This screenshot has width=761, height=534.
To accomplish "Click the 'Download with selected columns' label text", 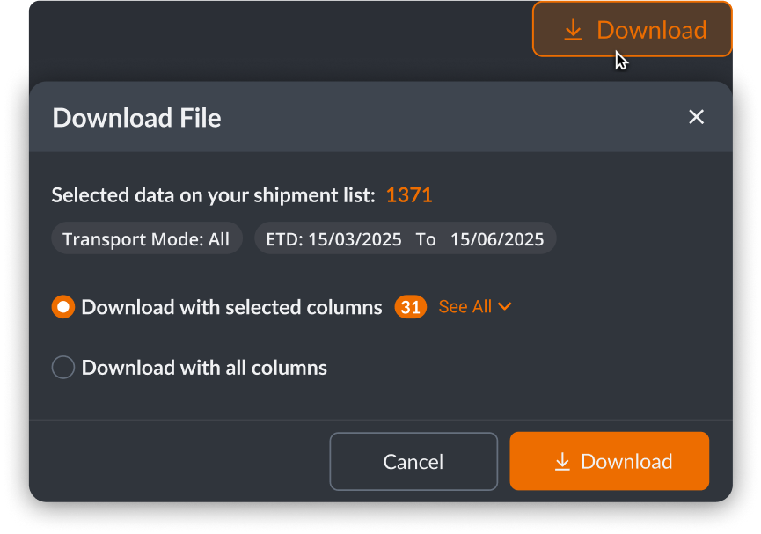I will click(x=231, y=307).
